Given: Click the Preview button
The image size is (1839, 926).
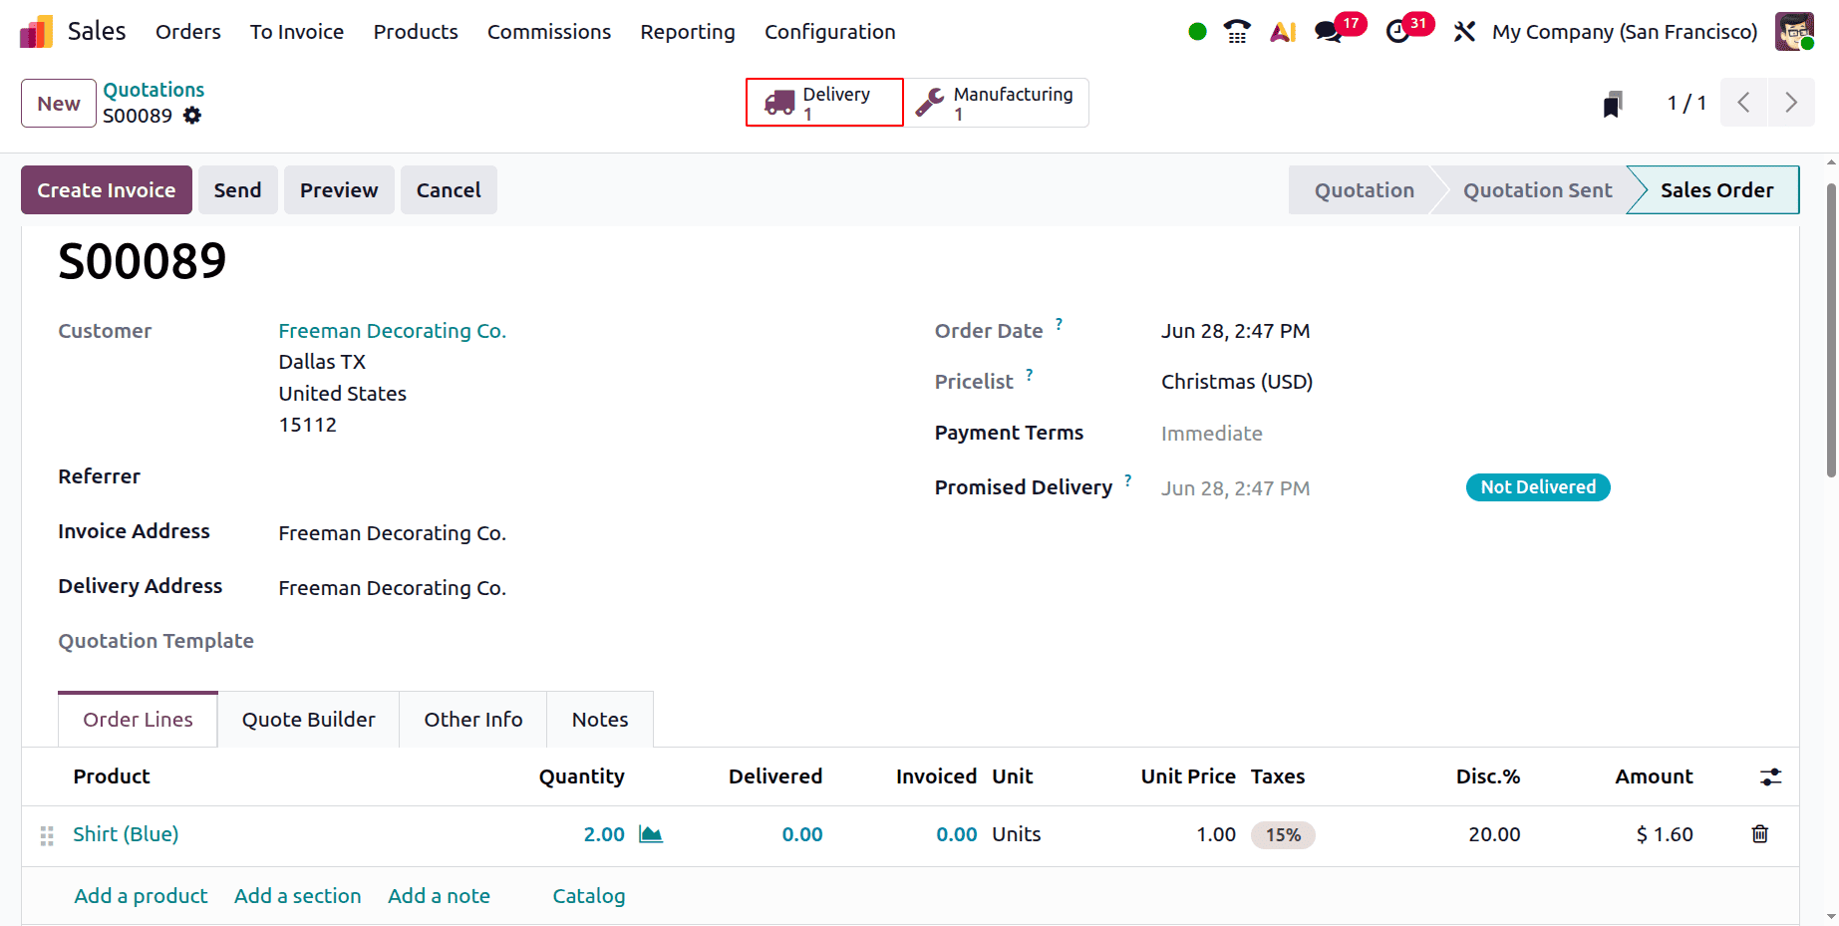Looking at the screenshot, I should (x=339, y=190).
